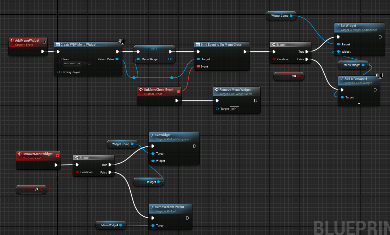This screenshot has width=390, height=235.
Task: Click the True output pin of lower Branch
Action: pos(110,165)
